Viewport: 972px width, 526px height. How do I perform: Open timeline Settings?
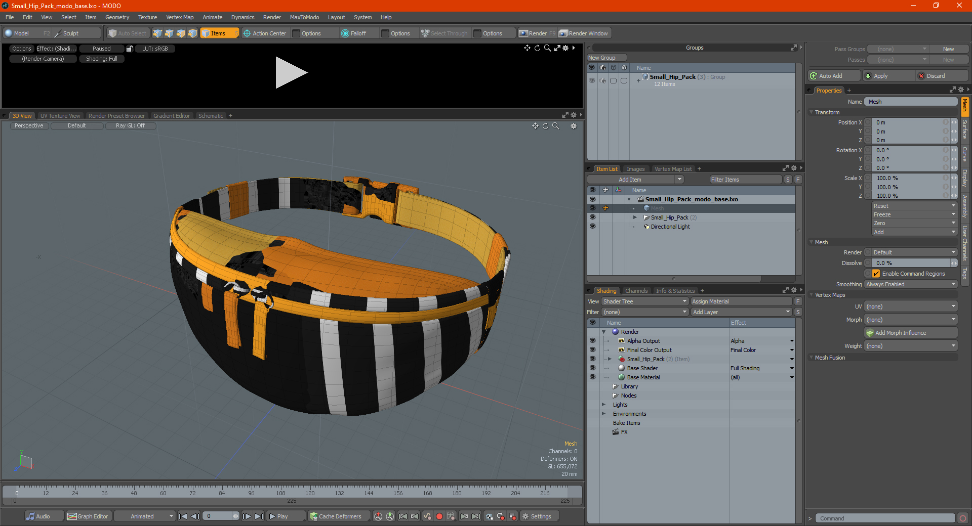coord(540,516)
